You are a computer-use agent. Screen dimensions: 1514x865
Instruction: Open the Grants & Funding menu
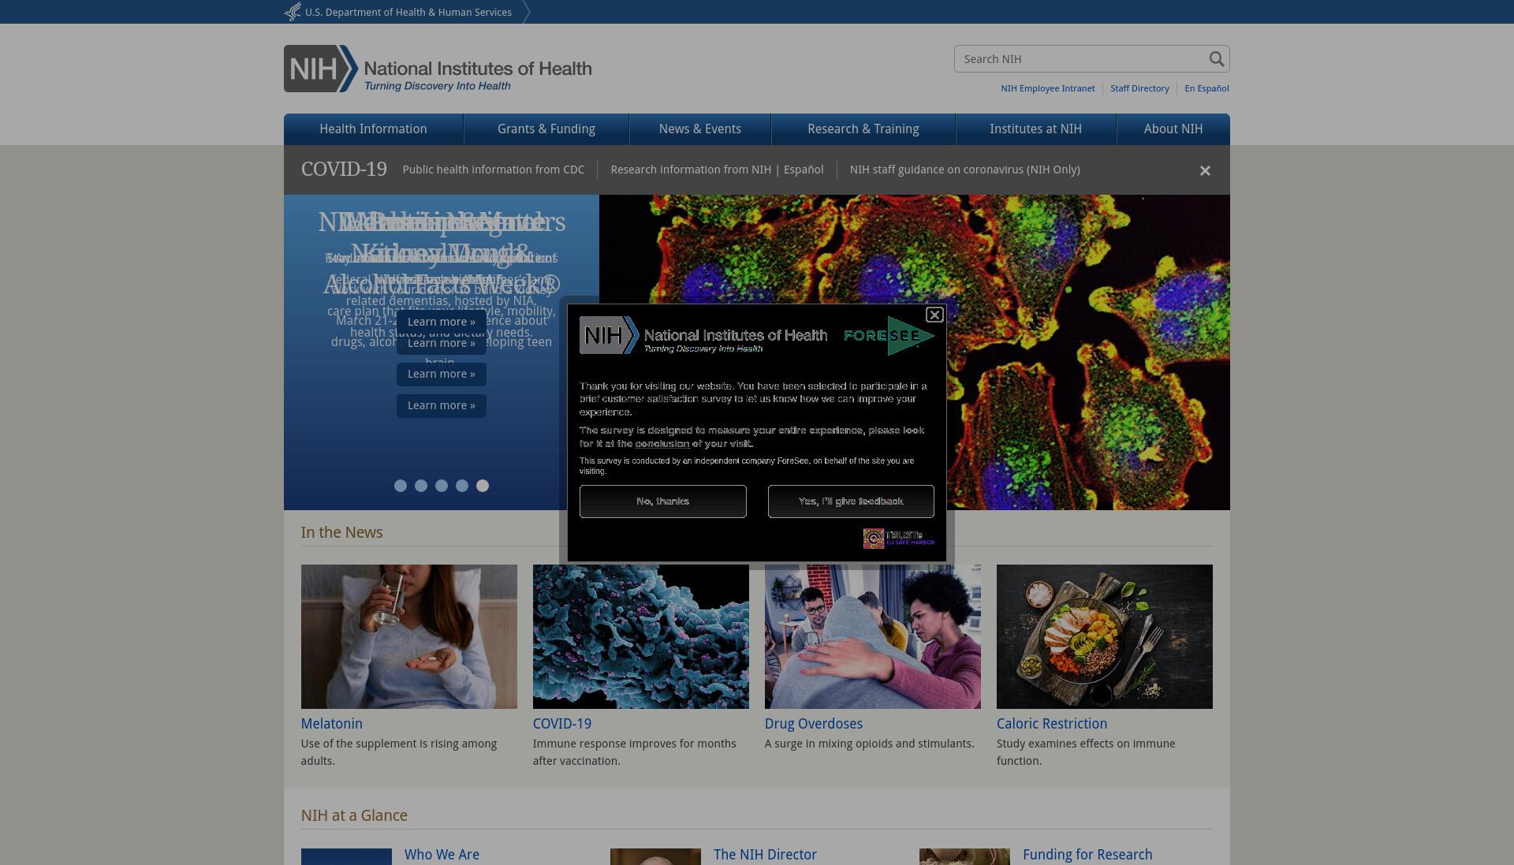click(546, 129)
